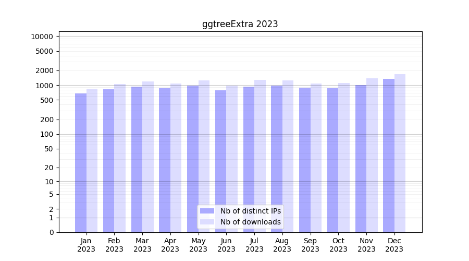
Task: Click the July downloads bar
Action: (x=260, y=156)
